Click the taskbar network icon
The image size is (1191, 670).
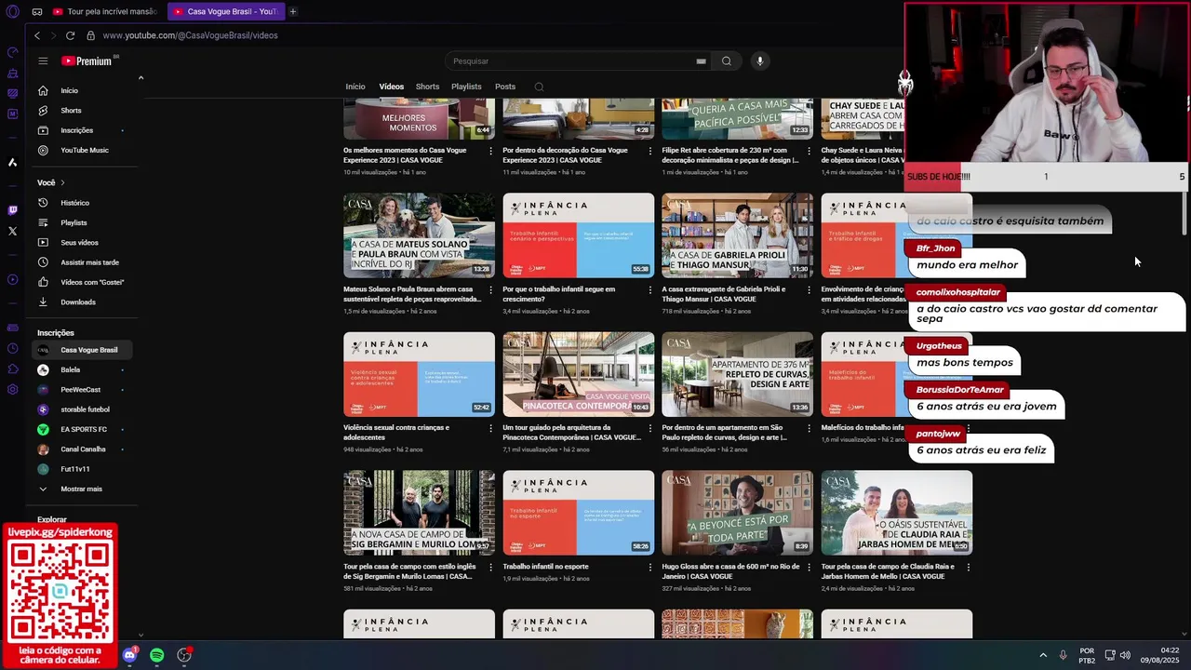pos(1109,655)
